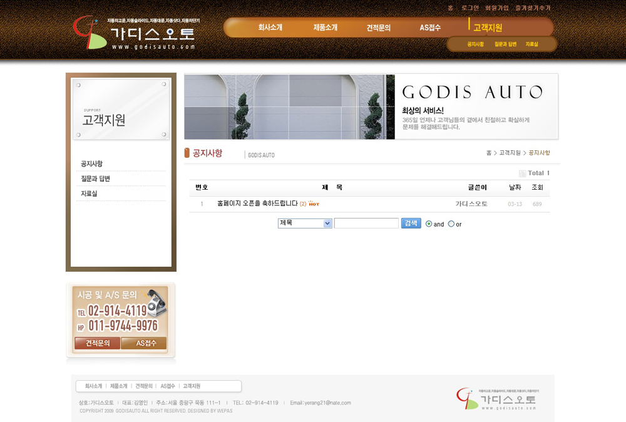Image resolution: width=626 pixels, height=422 pixels.
Task: Open the post '홈페이지 오픈을 축하드립니다'
Action: pos(257,203)
